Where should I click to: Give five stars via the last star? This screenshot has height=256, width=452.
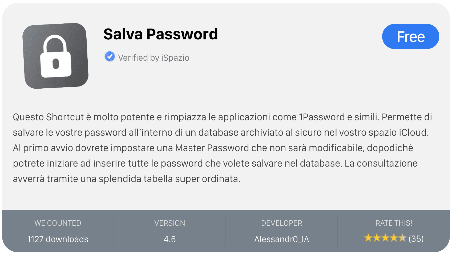click(x=402, y=238)
